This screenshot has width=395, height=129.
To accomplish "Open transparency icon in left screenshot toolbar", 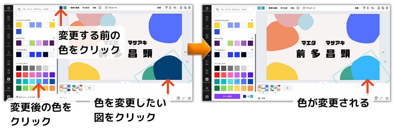I will (170, 8).
